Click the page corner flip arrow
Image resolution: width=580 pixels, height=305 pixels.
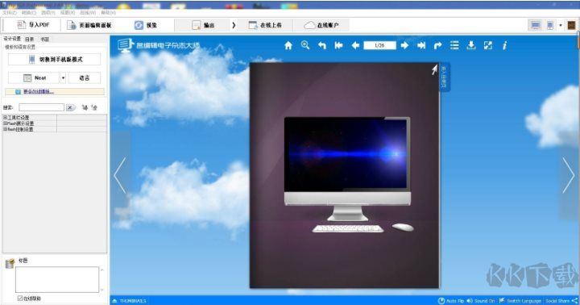point(434,69)
